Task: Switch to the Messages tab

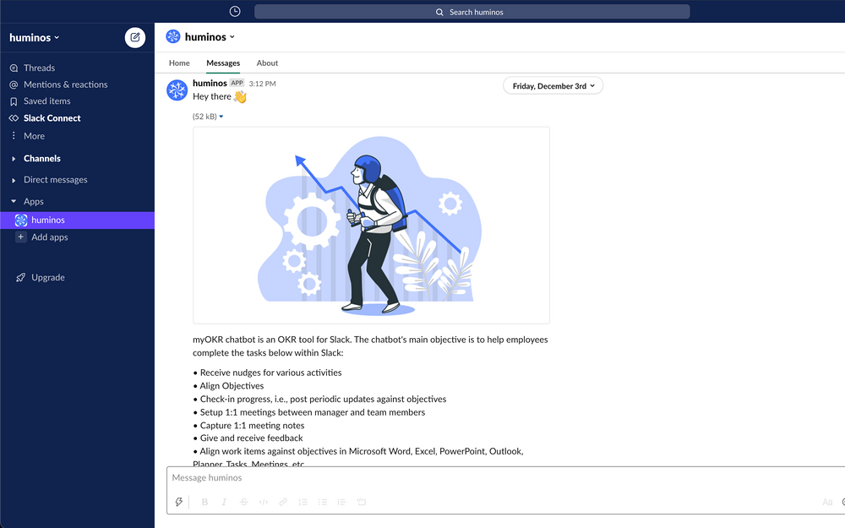Action: click(x=223, y=63)
